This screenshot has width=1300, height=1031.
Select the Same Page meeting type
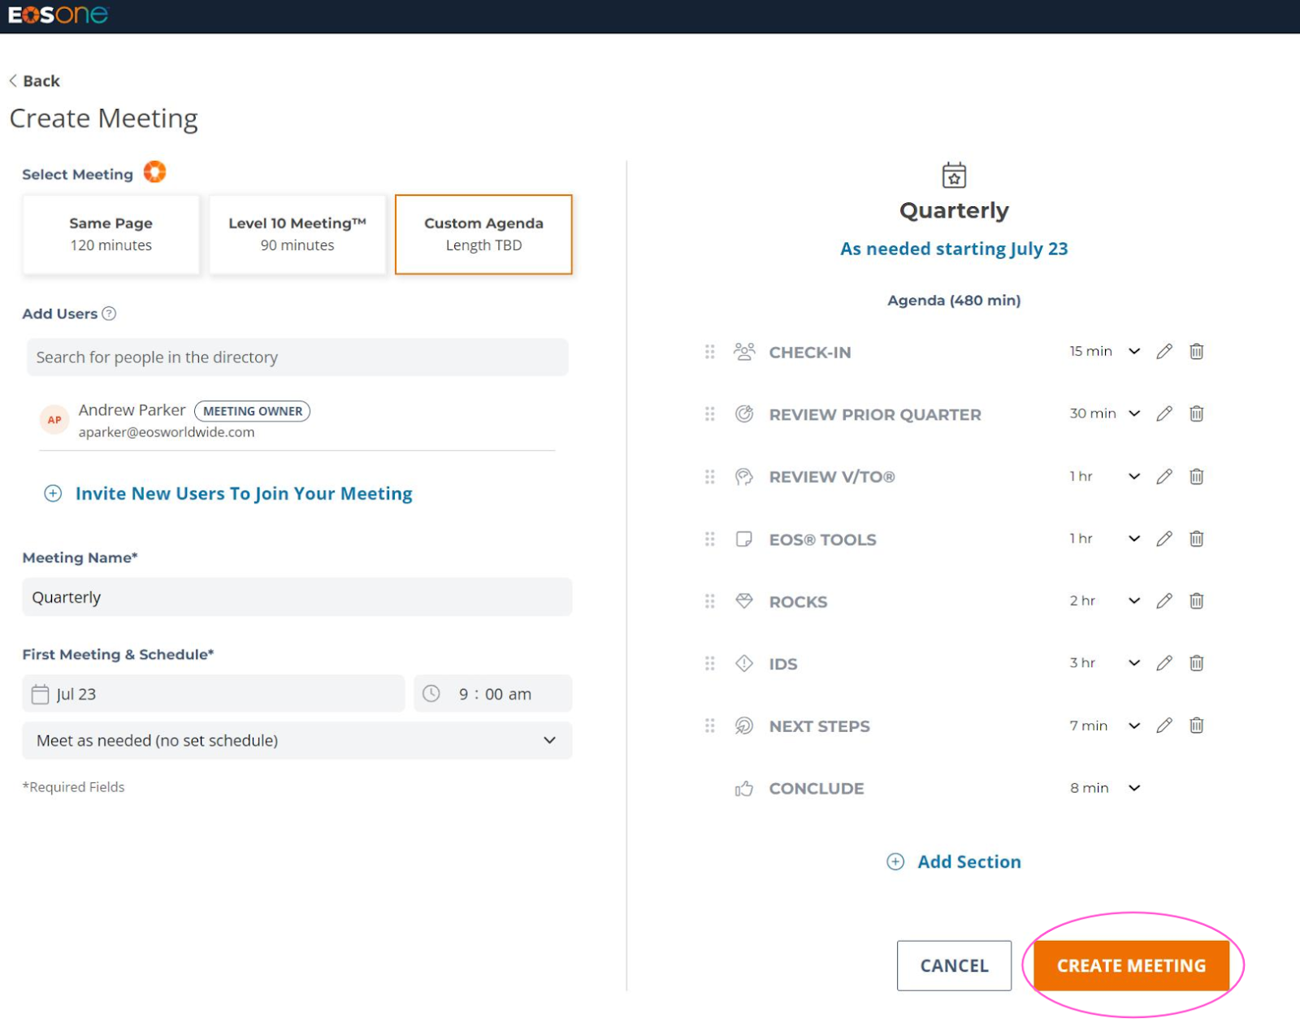click(111, 234)
